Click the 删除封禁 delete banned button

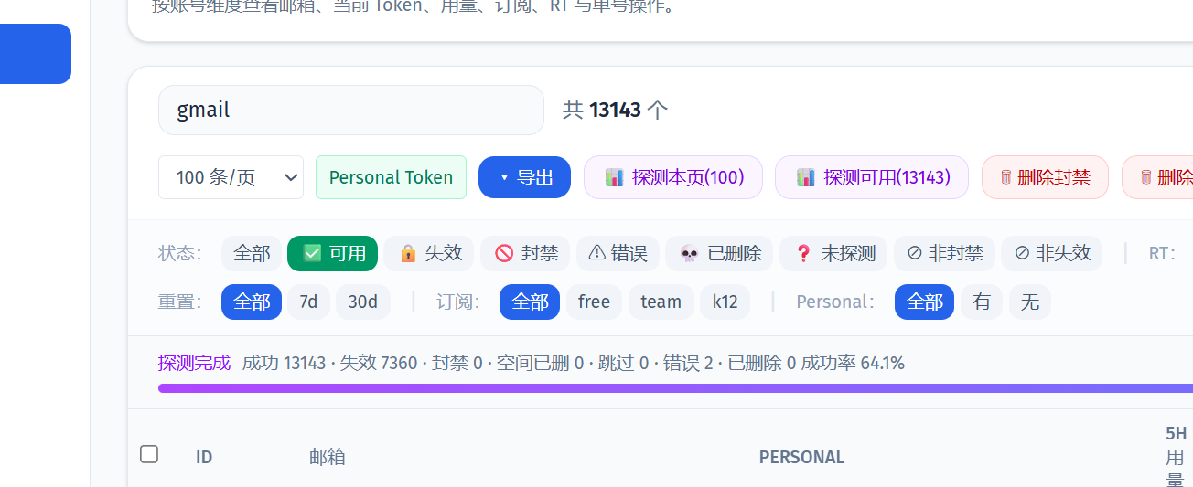point(1045,177)
